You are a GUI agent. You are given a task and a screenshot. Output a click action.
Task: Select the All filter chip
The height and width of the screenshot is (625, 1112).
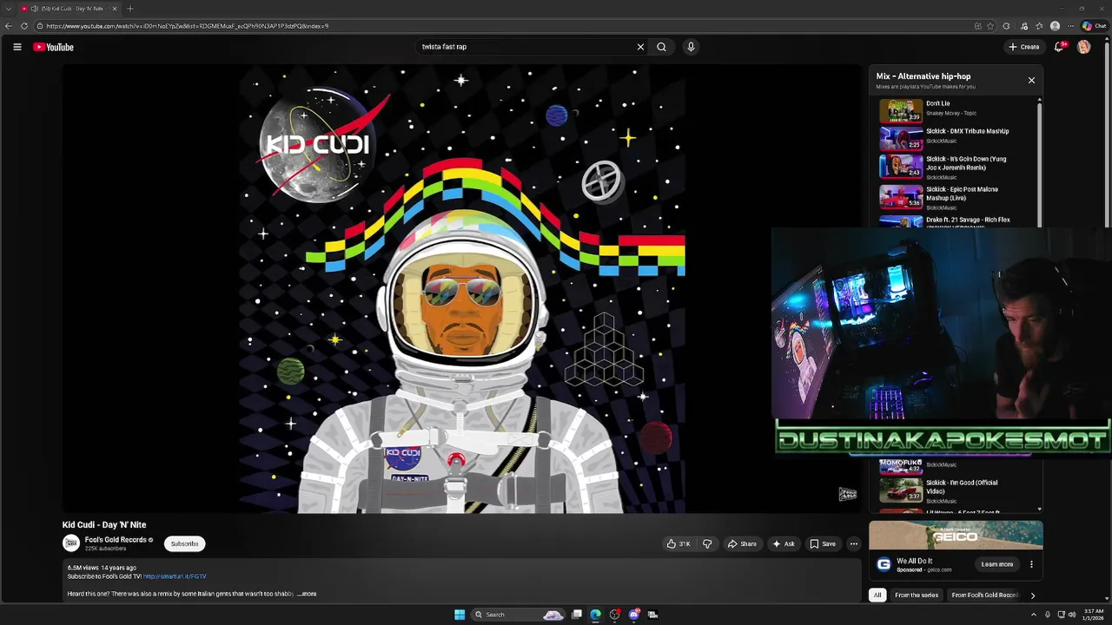tap(877, 595)
